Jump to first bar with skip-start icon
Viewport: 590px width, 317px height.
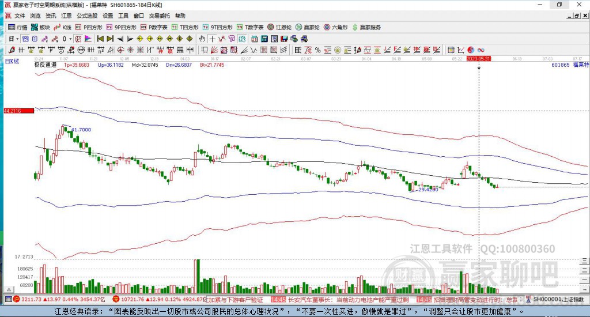click(100, 39)
